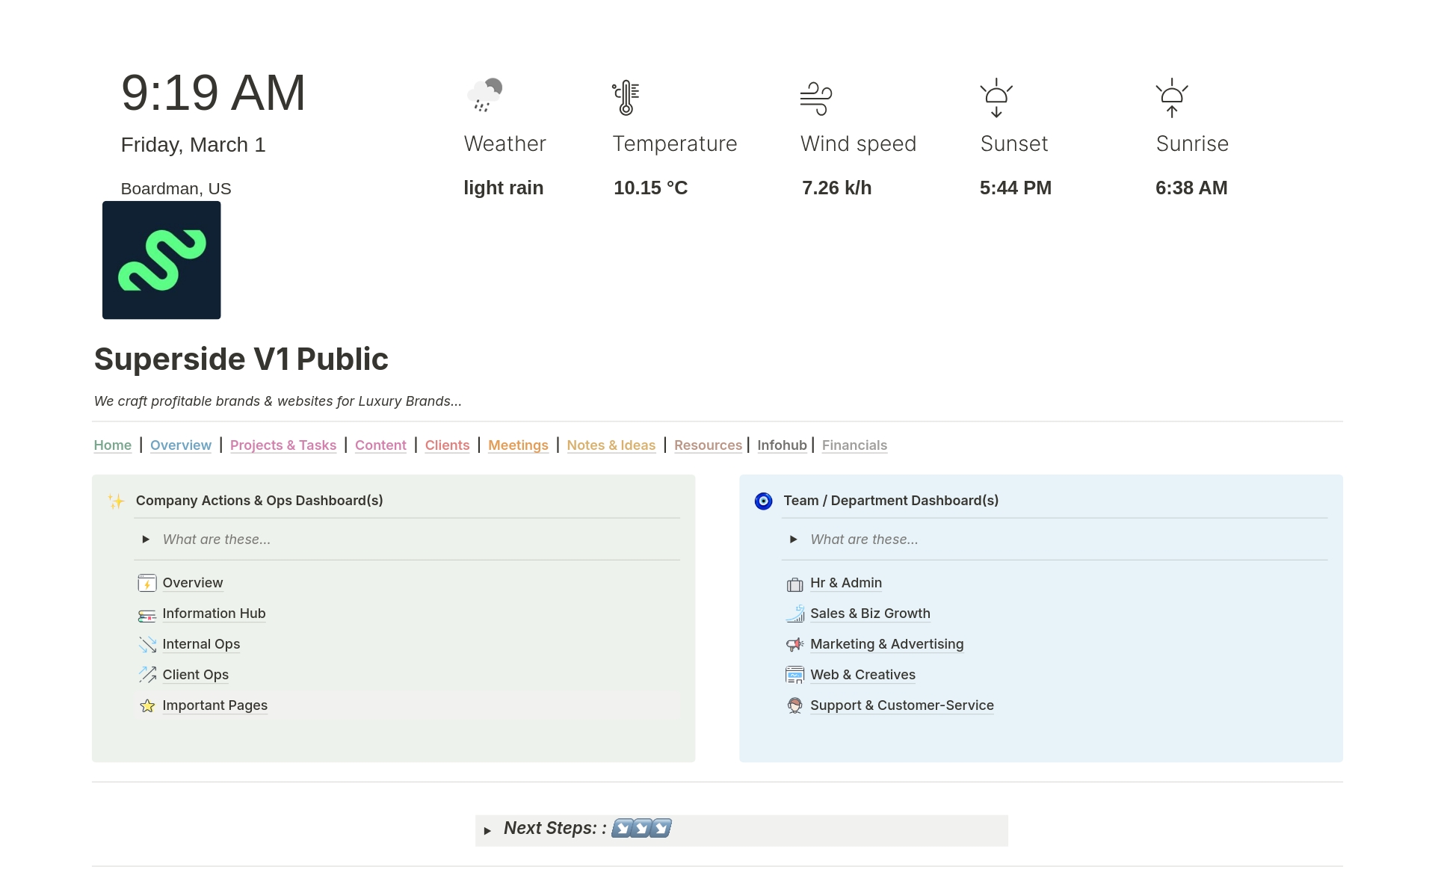The width and height of the screenshot is (1435, 896).
Task: Open the Important Pages item
Action: point(215,705)
